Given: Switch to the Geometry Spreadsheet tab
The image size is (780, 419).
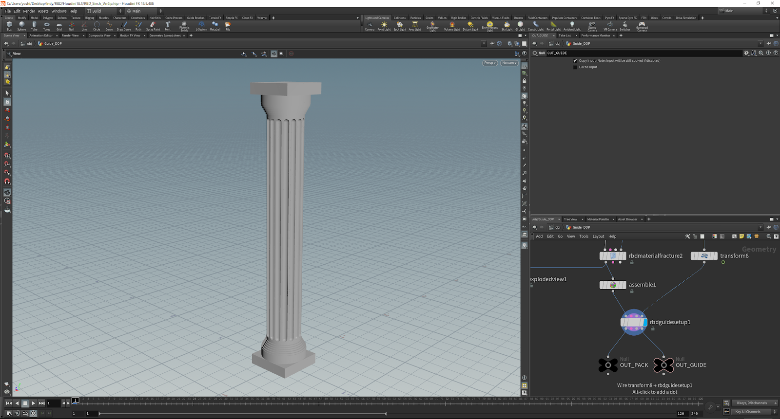Looking at the screenshot, I should click(x=165, y=36).
